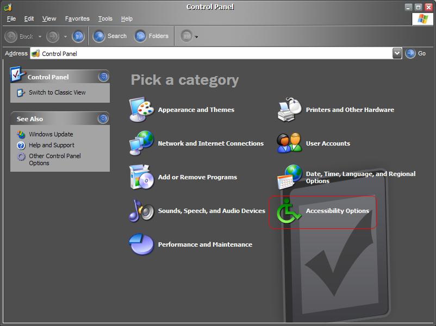The height and width of the screenshot is (326, 436).
Task: Click the Printers and Other Hardware text link
Action: click(x=350, y=110)
